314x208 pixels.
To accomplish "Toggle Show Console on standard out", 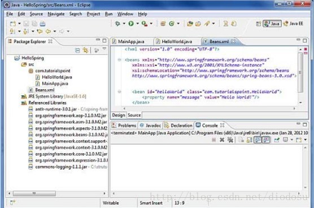I will click(258, 140).
